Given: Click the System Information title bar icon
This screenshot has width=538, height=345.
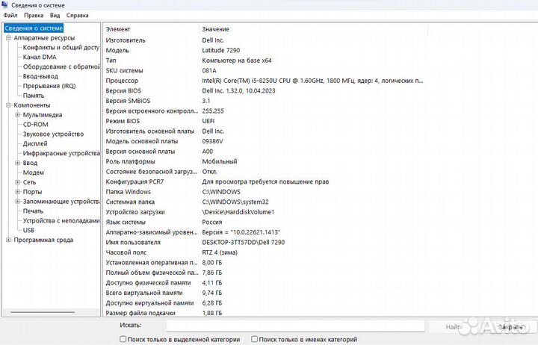Looking at the screenshot, I should point(4,4).
